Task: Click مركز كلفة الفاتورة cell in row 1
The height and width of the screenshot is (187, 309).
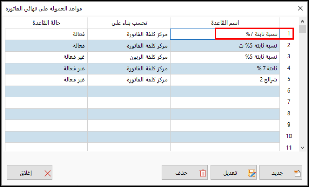Action: 129,34
